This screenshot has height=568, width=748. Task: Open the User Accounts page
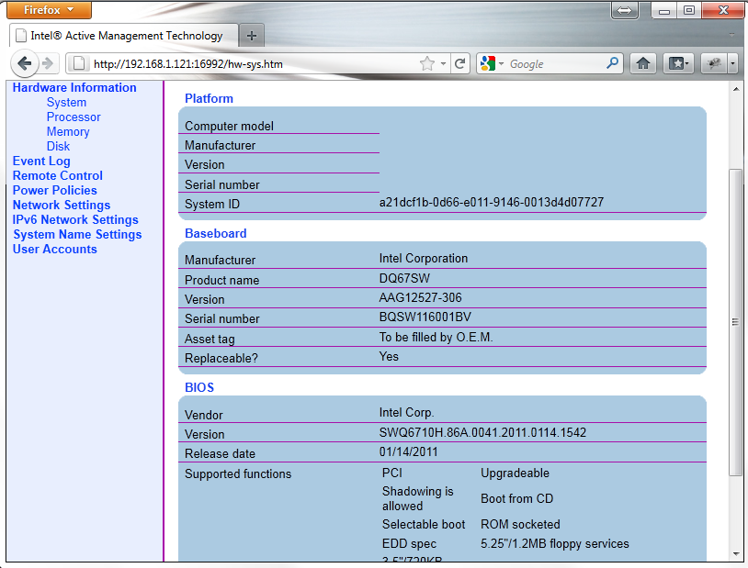tap(55, 250)
